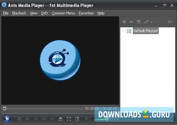Screen dimensions: 177x125
Task: Click the playlist list icon in toolbar
Action: point(139,22)
